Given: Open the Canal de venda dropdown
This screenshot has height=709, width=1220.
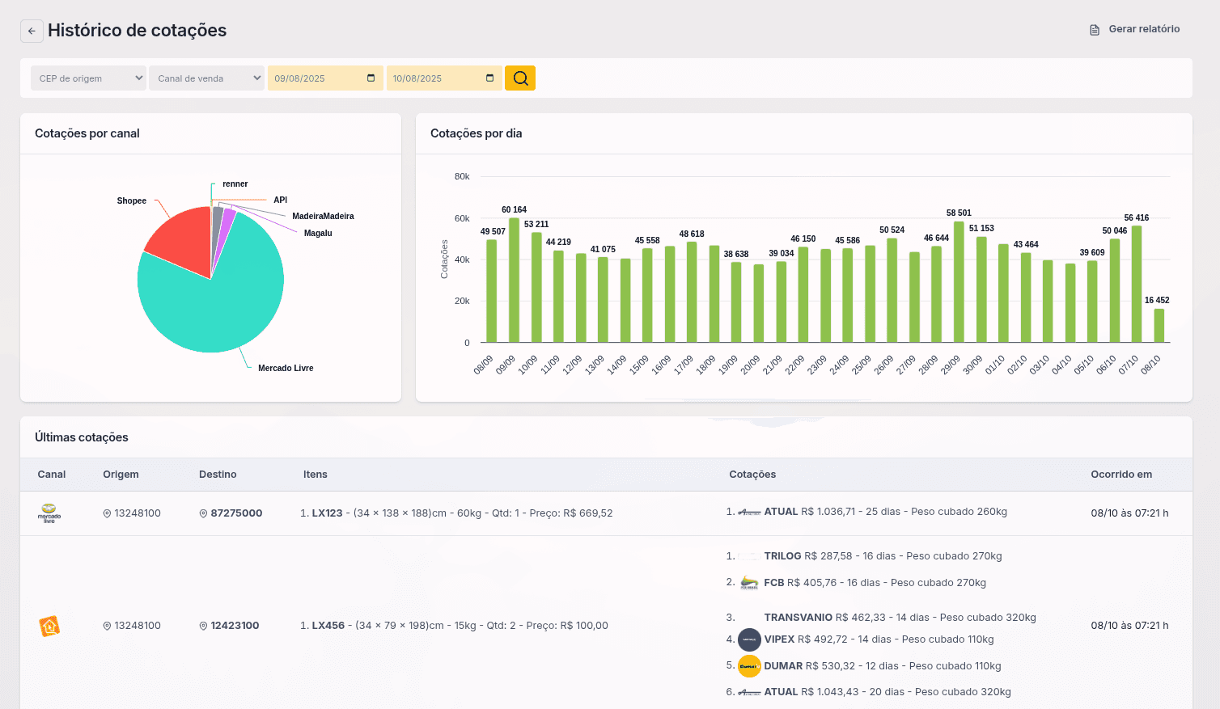Looking at the screenshot, I should click(x=206, y=78).
